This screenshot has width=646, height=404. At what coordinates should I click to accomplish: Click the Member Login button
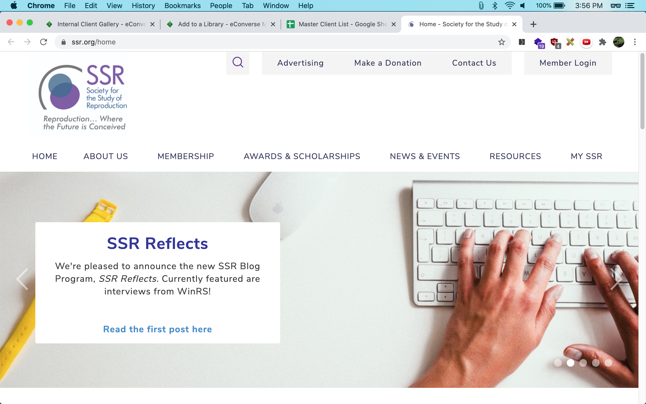click(x=568, y=63)
